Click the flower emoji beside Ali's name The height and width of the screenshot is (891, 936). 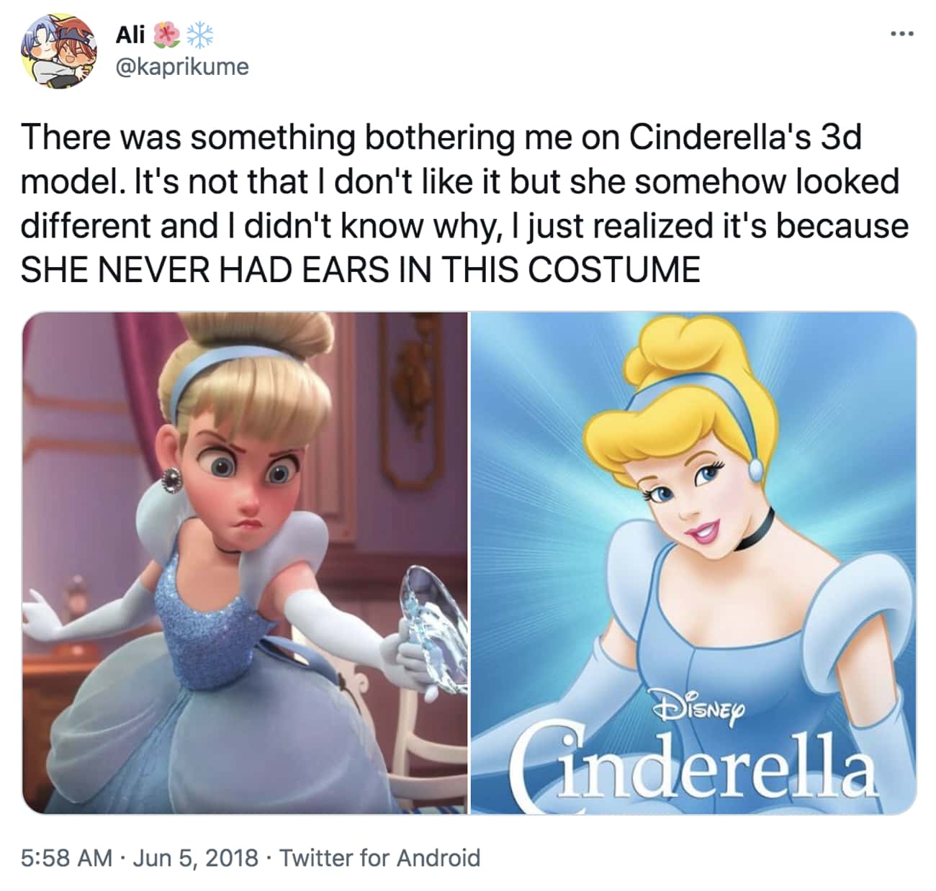(x=166, y=34)
